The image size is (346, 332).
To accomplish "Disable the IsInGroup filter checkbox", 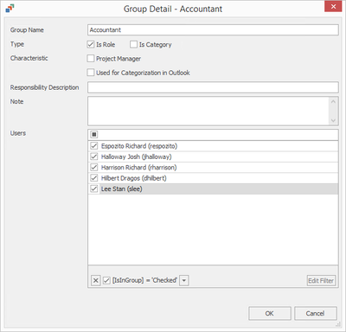I will tap(106, 280).
